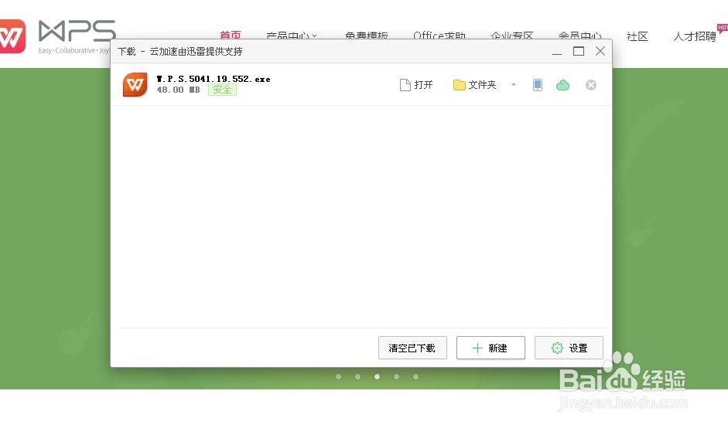Maximize the download manager window
The image size is (728, 428).
(x=579, y=52)
